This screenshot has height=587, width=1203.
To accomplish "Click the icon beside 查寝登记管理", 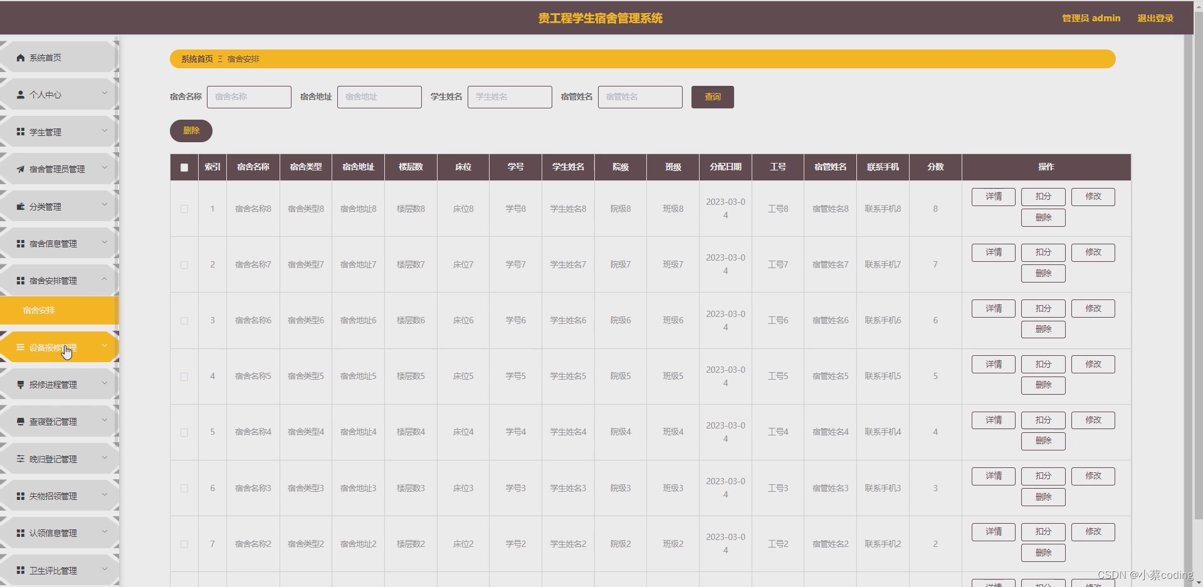I will click(x=21, y=422).
